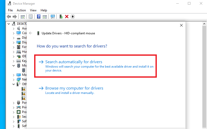Click the red X Uninstall device icon
207x129 pixels.
(x=67, y=17)
